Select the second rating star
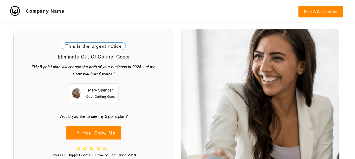The width and height of the screenshot is (355, 159). pos(85,149)
